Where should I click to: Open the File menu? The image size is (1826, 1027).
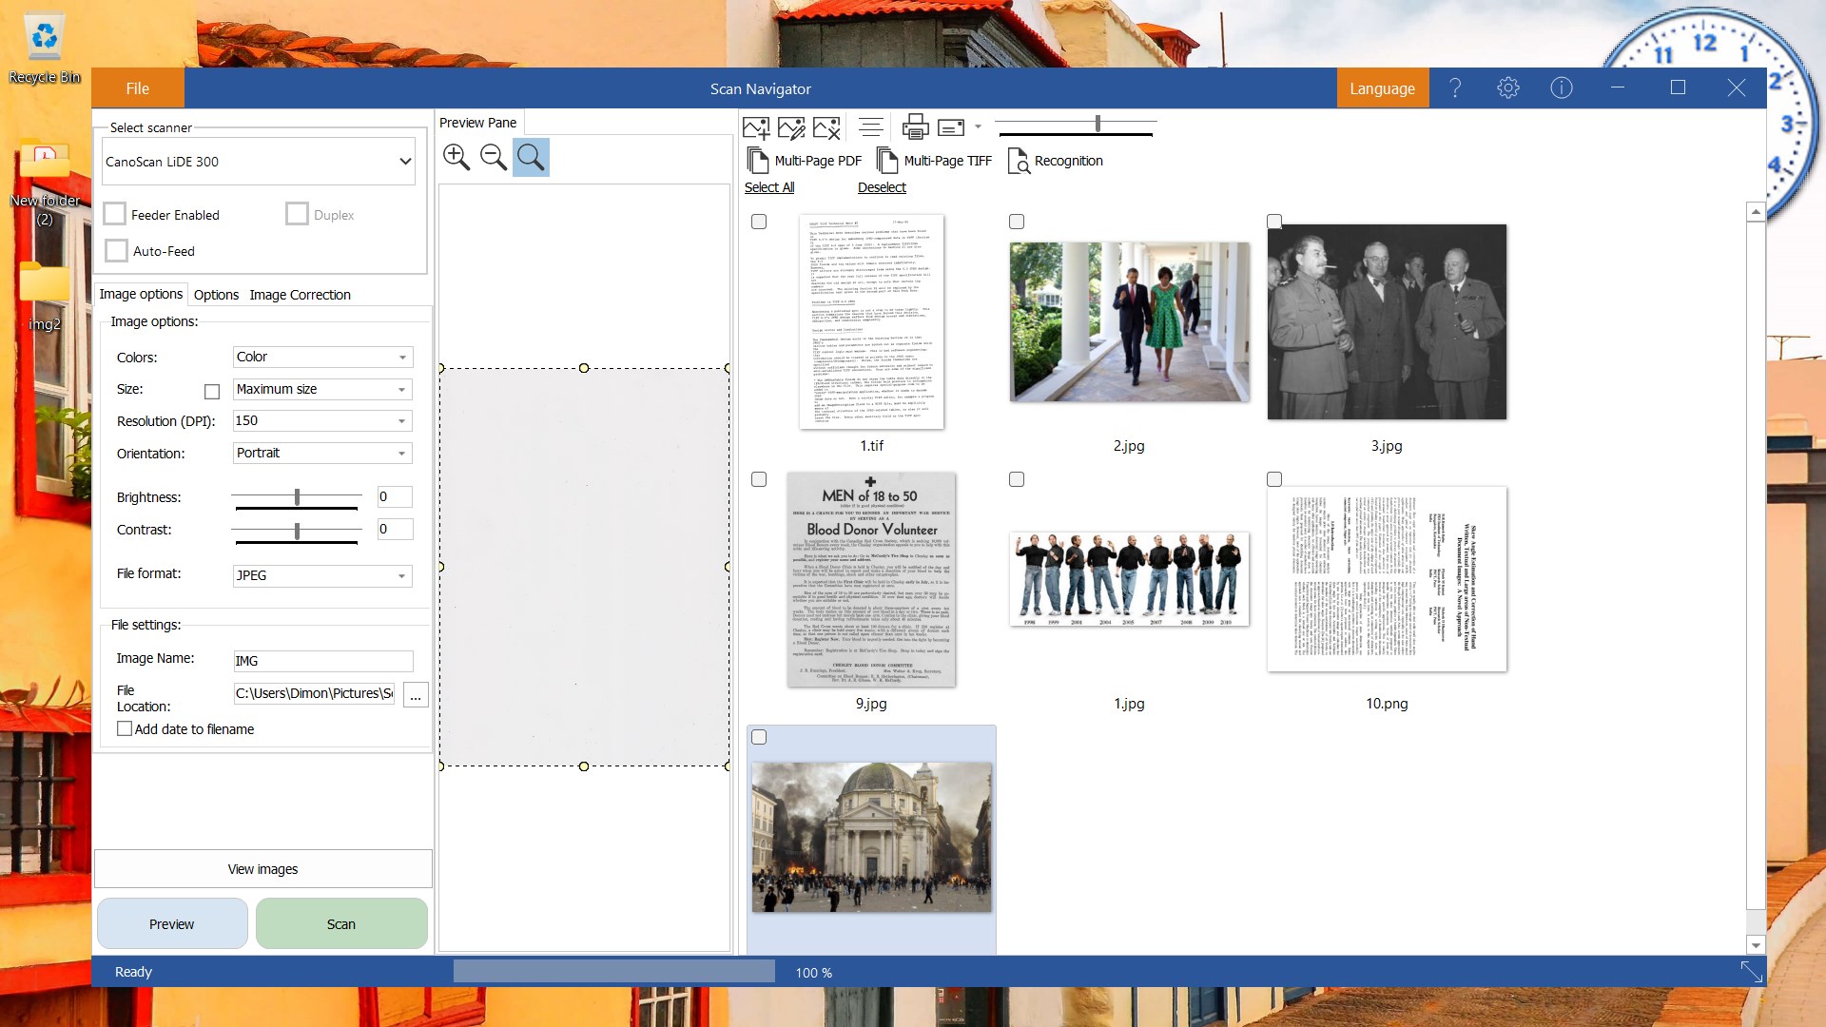tap(137, 88)
